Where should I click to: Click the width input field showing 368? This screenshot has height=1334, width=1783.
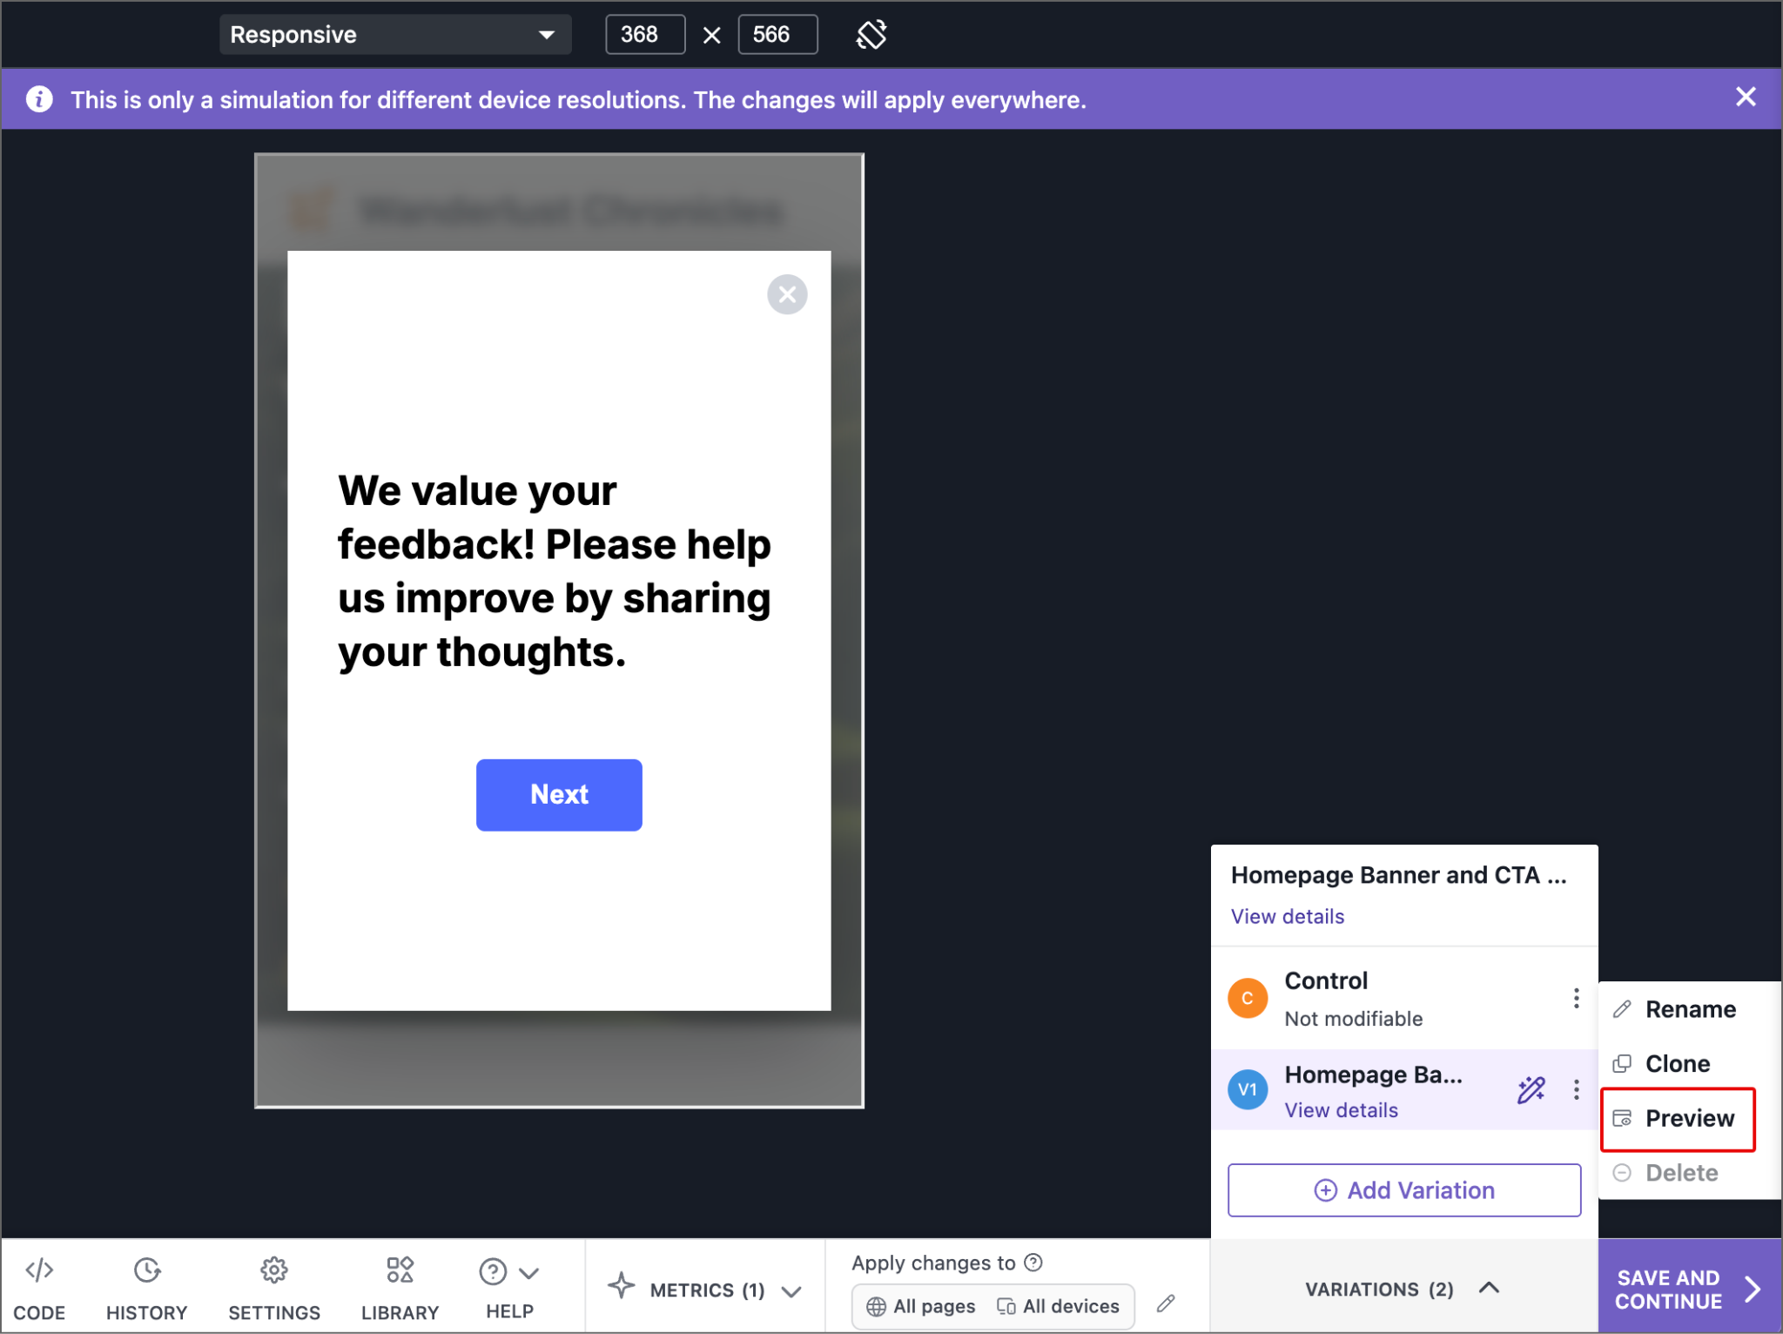point(644,35)
